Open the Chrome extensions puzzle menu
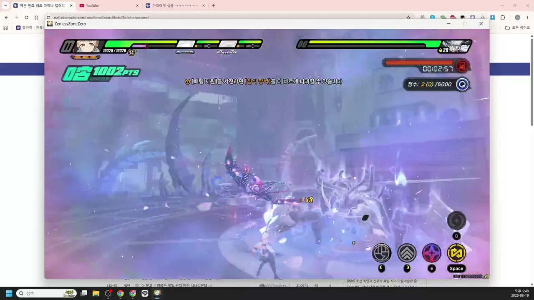This screenshot has width=534, height=300. click(503, 17)
